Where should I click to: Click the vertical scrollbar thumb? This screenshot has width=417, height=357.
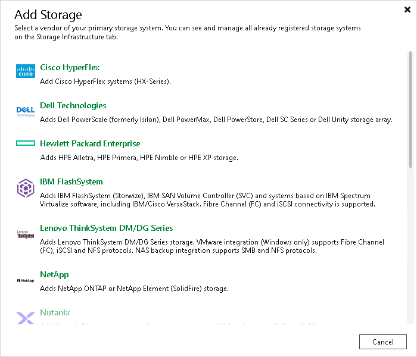pos(410,109)
